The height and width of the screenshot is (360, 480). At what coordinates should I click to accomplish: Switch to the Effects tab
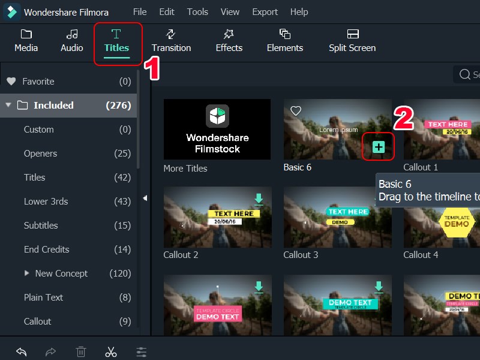(x=229, y=41)
